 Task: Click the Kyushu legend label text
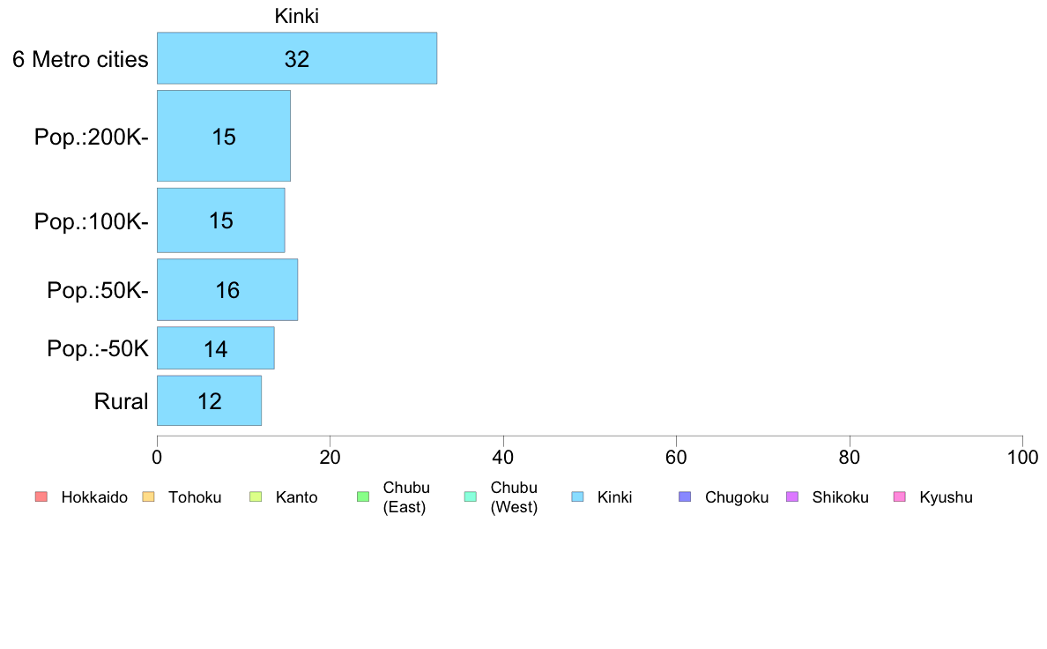point(946,497)
